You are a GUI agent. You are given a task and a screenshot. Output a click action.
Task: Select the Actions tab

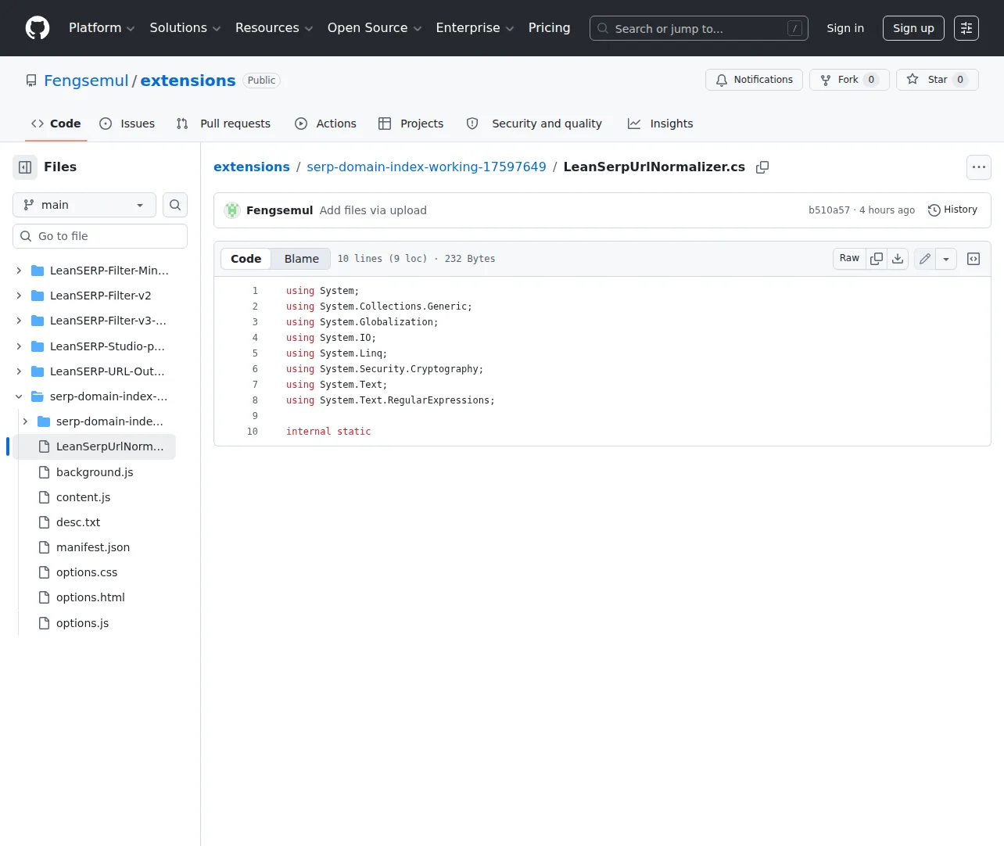[x=325, y=124]
